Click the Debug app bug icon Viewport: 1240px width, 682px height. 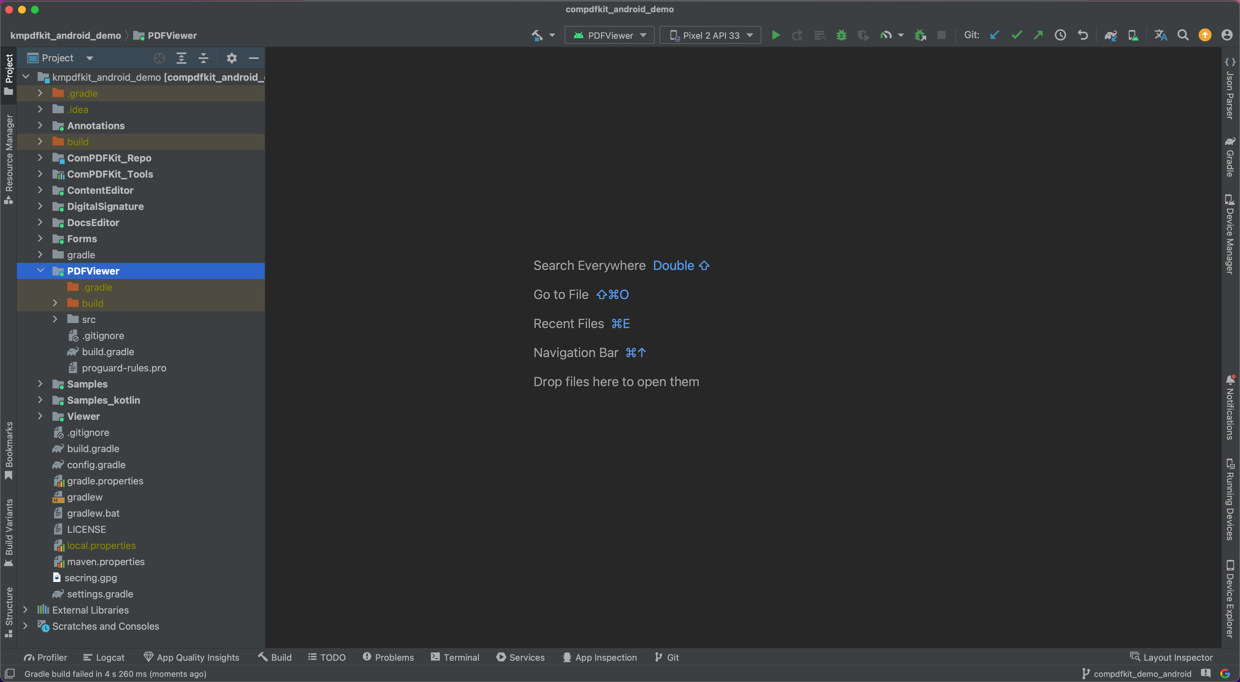coord(841,35)
